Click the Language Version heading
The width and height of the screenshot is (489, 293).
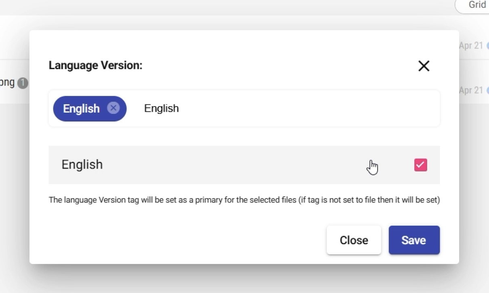(95, 65)
